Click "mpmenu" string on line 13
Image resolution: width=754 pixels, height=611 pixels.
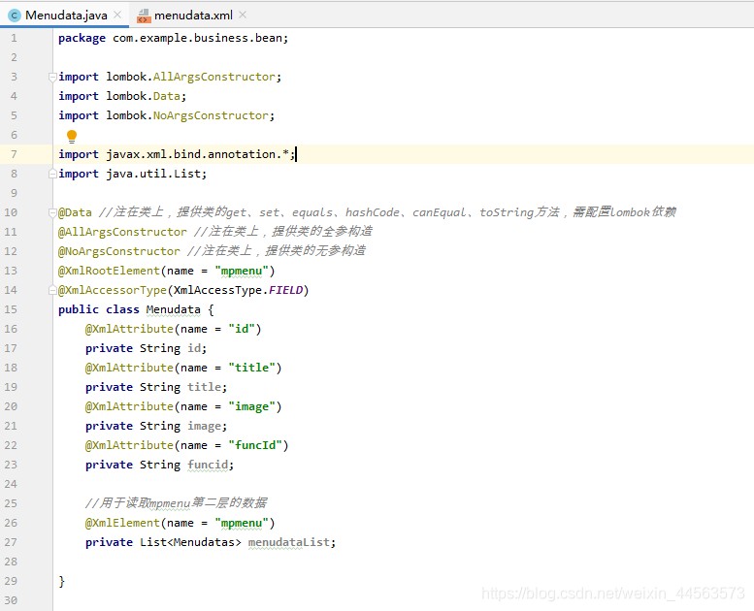point(242,272)
